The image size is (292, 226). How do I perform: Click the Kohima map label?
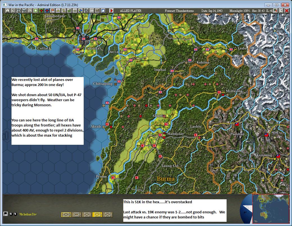[x=203, y=62]
